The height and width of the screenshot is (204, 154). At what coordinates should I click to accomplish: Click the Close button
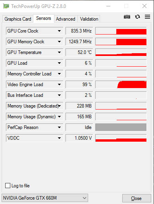tap(137, 198)
